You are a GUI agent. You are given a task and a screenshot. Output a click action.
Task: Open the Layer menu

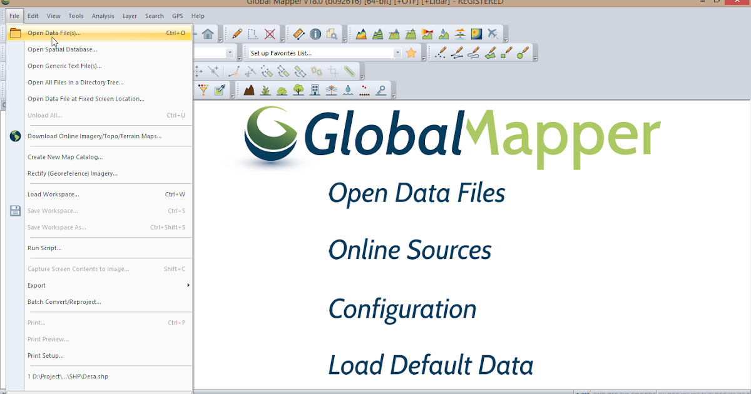[130, 16]
